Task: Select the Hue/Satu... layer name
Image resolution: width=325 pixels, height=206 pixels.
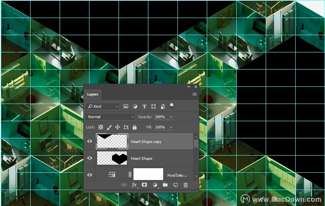Action: 177,175
